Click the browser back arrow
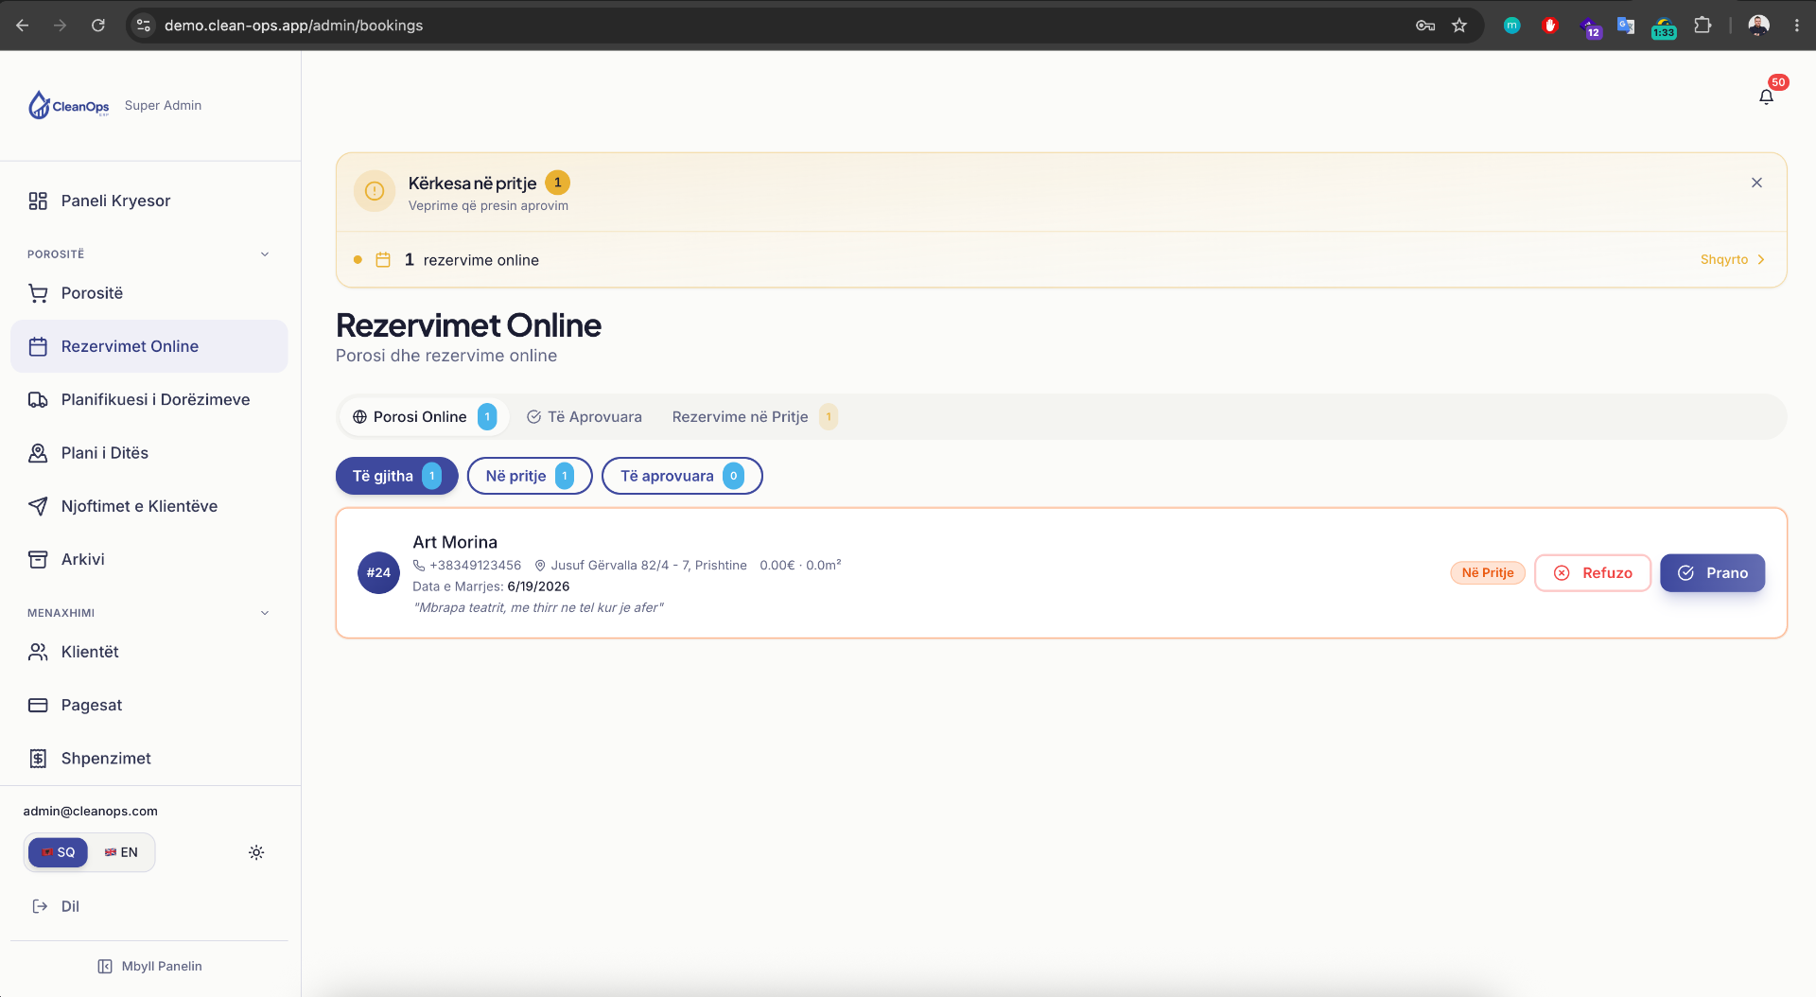 pos(23,26)
